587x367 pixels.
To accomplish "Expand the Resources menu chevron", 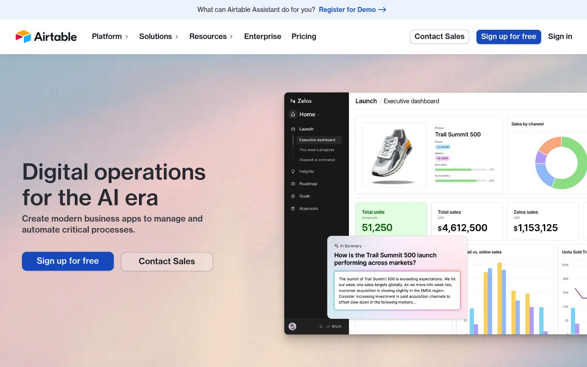I will tap(231, 37).
